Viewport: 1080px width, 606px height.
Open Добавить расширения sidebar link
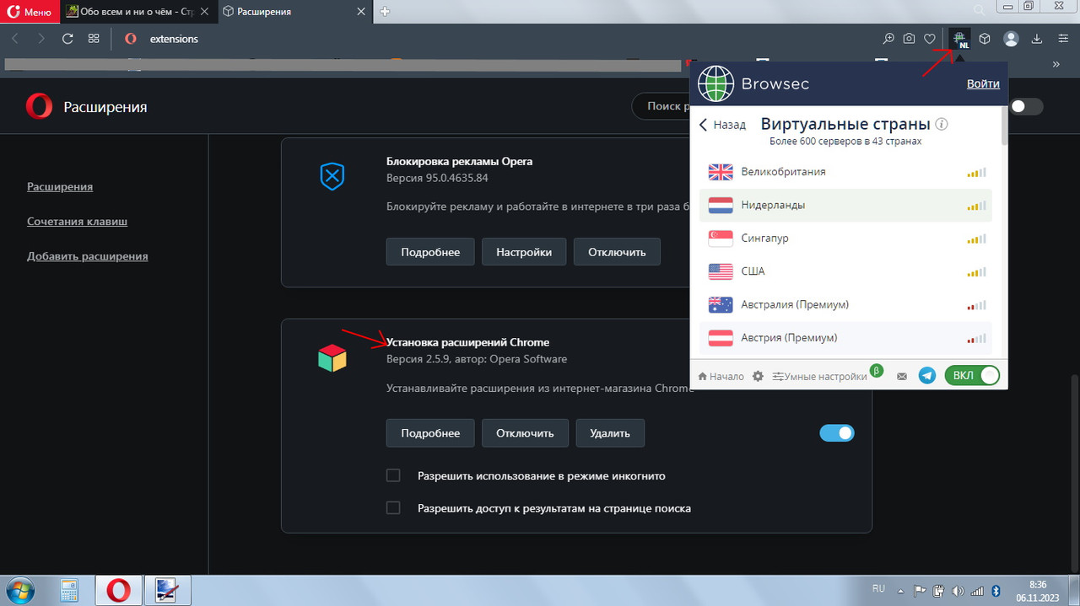[88, 255]
